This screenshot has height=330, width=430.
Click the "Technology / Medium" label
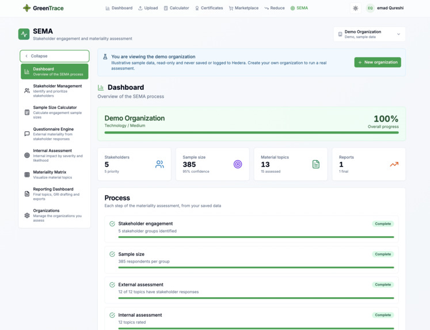pyautogui.click(x=125, y=126)
